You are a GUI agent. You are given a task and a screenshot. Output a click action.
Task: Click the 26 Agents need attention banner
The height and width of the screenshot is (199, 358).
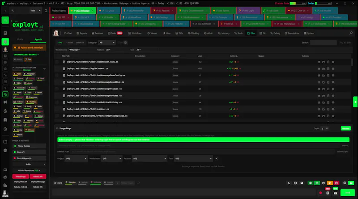click(x=29, y=48)
